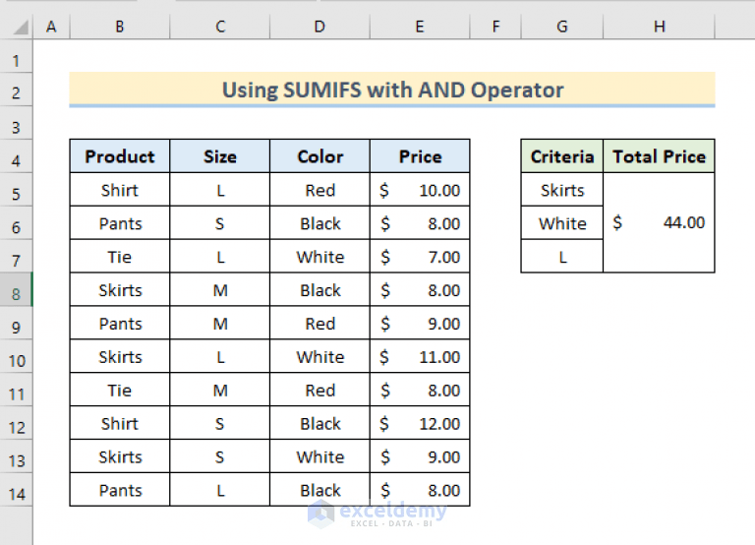
Task: Select the 'Skirts' product cell in row 10
Action: click(120, 356)
